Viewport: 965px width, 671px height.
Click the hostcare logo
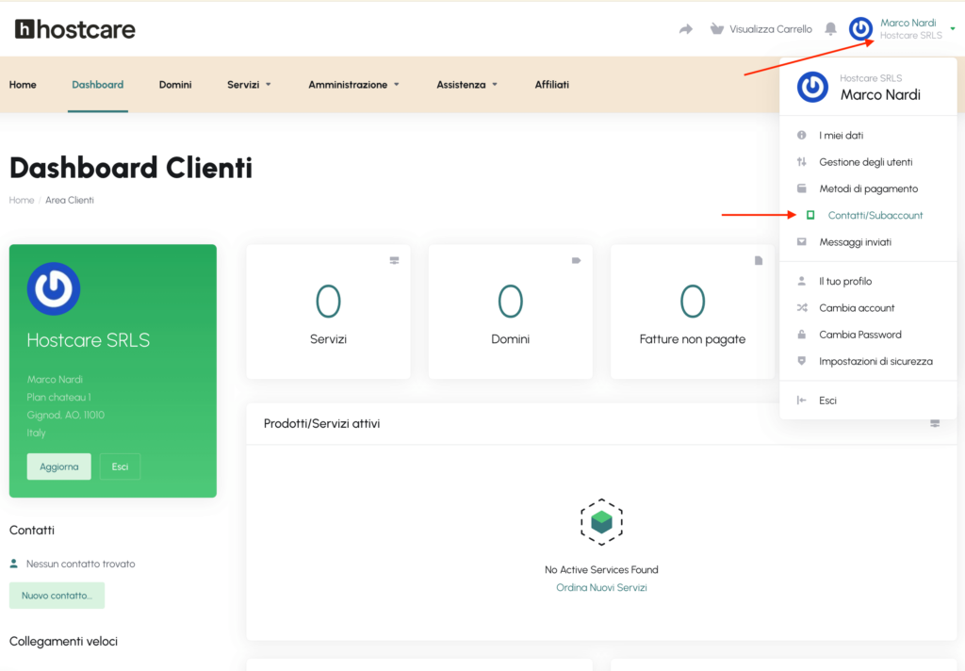[75, 29]
